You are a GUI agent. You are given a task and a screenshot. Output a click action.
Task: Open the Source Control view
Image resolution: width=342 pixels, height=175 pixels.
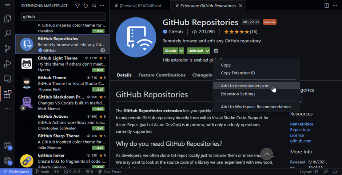pyautogui.click(x=7, y=49)
